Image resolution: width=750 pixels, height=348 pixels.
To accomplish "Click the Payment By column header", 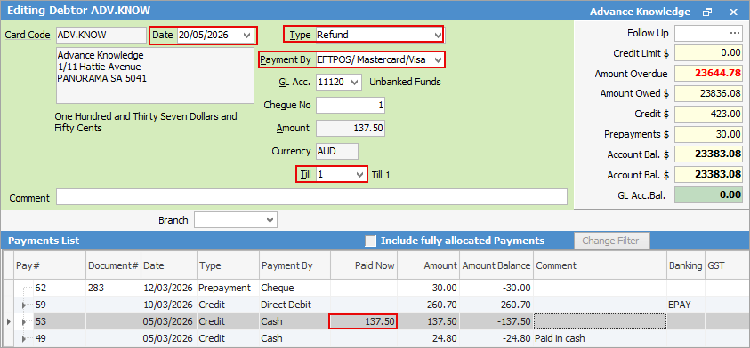I will point(294,265).
